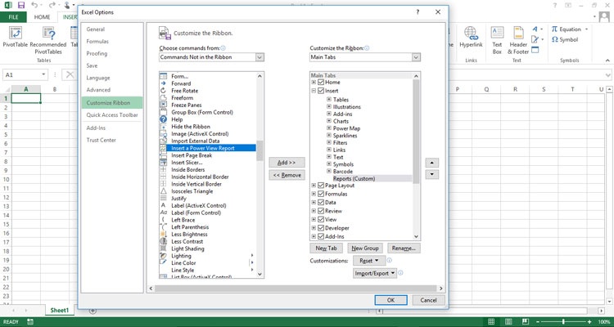Image resolution: width=614 pixels, height=327 pixels.
Task: Click the Object icon in Text group
Action: 535,50
